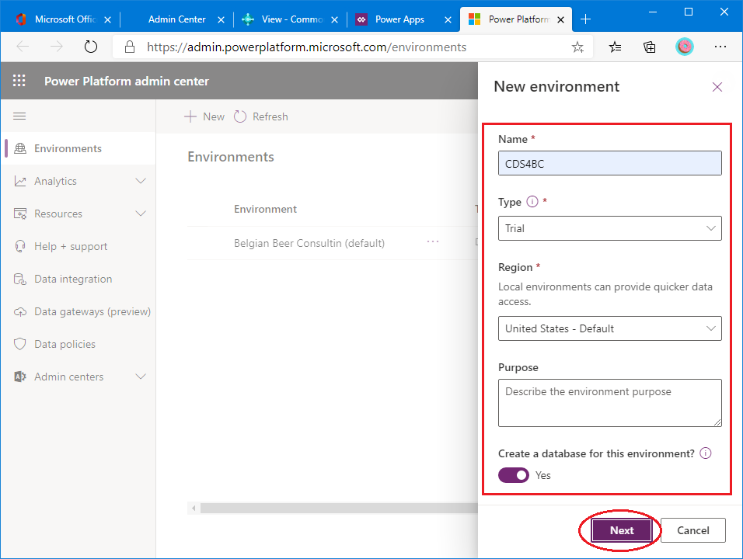
Task: Click the Environments globe icon in sidebar
Action: pos(20,148)
